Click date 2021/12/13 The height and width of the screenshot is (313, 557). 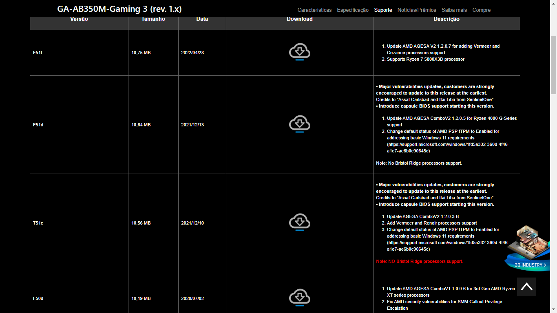point(192,125)
